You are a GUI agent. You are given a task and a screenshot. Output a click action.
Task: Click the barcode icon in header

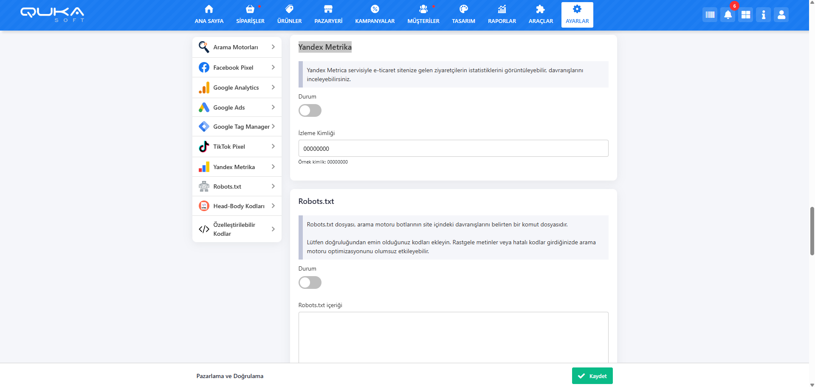[x=710, y=15]
